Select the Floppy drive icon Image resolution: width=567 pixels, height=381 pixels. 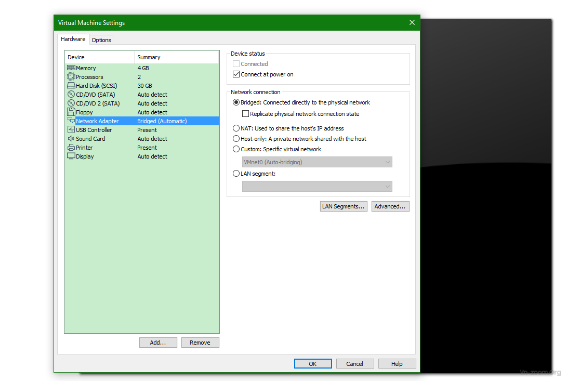(x=71, y=112)
